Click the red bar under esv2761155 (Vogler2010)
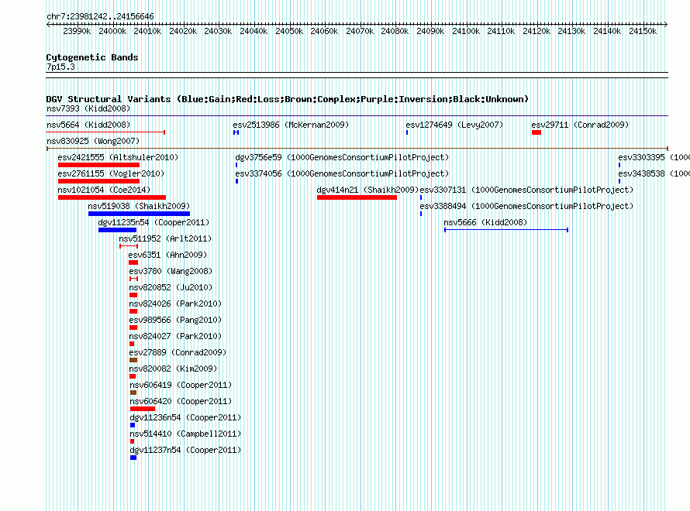 [x=98, y=181]
